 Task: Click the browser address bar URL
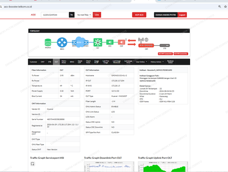(18, 7)
